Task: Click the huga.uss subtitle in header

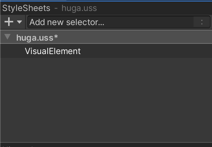Action: (79, 8)
